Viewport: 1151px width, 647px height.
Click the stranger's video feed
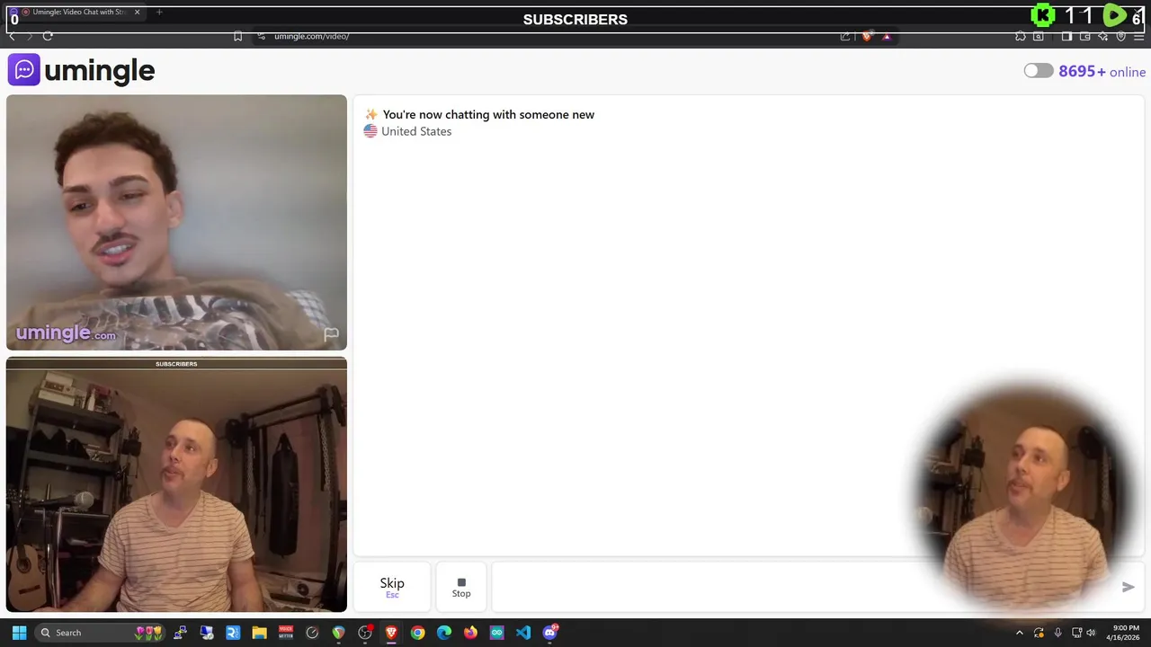pyautogui.click(x=176, y=222)
